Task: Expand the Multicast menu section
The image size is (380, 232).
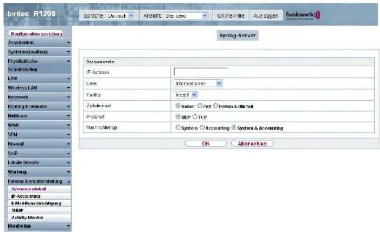Action: coord(38,116)
